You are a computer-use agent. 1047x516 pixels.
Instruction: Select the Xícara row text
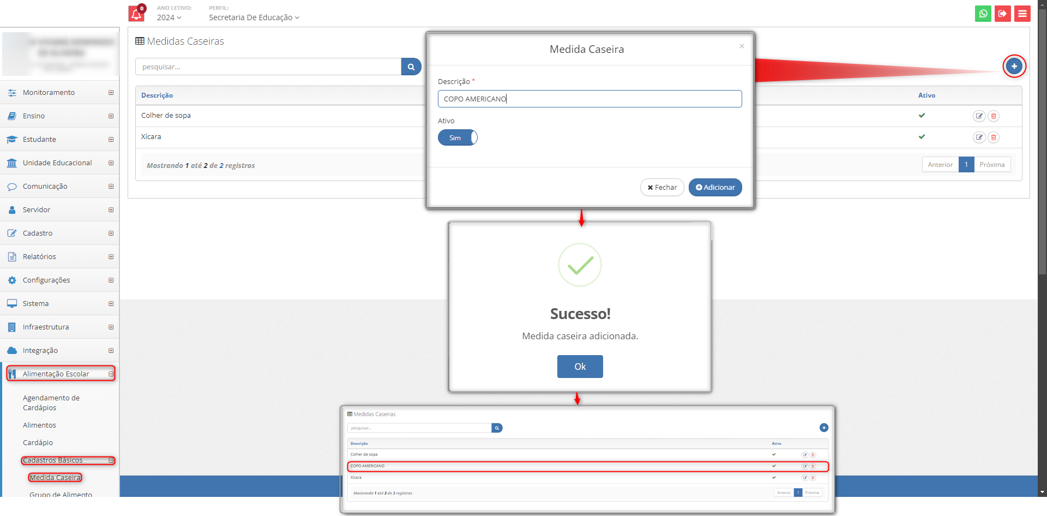click(x=151, y=137)
